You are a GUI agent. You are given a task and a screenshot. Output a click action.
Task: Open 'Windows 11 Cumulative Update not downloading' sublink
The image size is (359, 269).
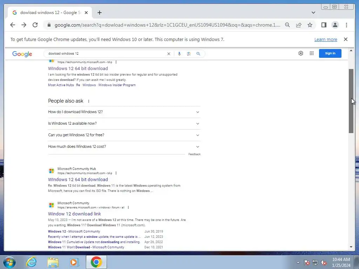94,242
